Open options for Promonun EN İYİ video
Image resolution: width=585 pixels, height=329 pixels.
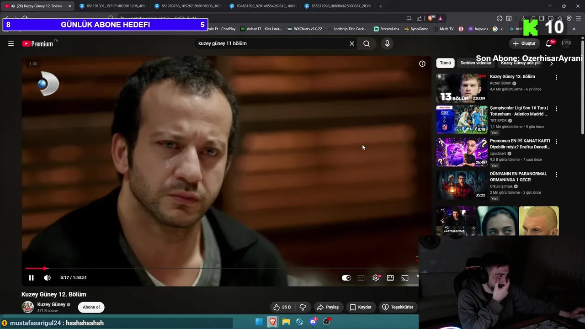[x=556, y=142]
